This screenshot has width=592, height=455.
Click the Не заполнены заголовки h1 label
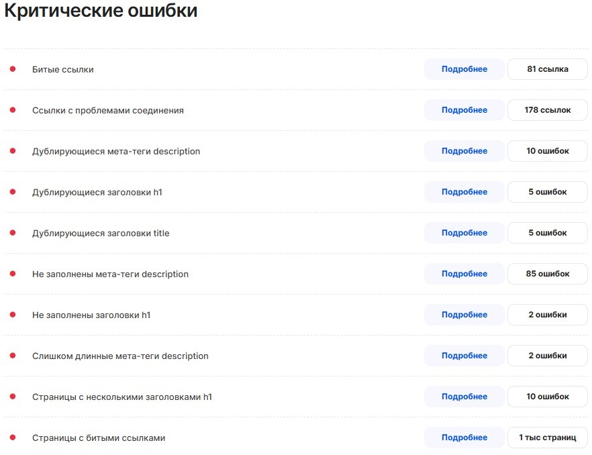click(x=91, y=315)
